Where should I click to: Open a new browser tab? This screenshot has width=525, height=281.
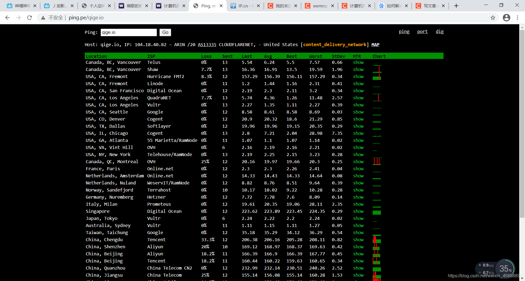coord(456,6)
